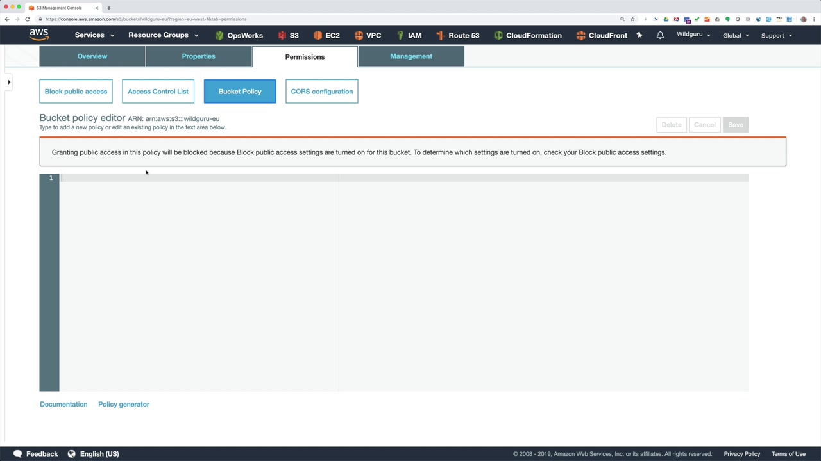
Task: Go to the S3 service shortcut
Action: coord(288,35)
